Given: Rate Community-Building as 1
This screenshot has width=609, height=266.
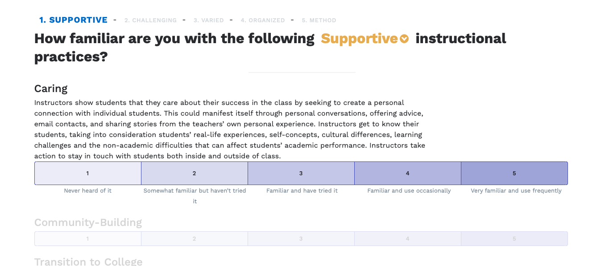Looking at the screenshot, I should pyautogui.click(x=88, y=239).
